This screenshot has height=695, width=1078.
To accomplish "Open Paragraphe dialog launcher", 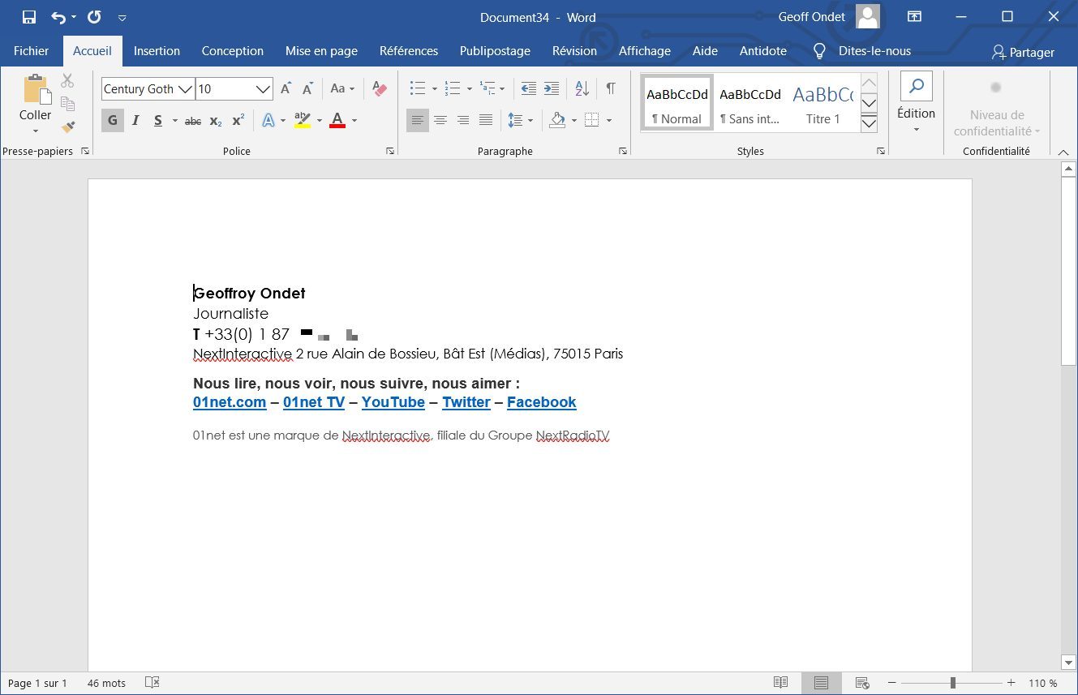I will pos(623,152).
